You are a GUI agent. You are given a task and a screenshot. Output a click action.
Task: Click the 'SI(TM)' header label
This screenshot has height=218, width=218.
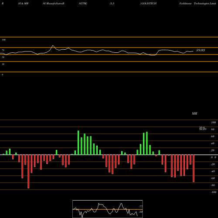(x=83, y=3)
